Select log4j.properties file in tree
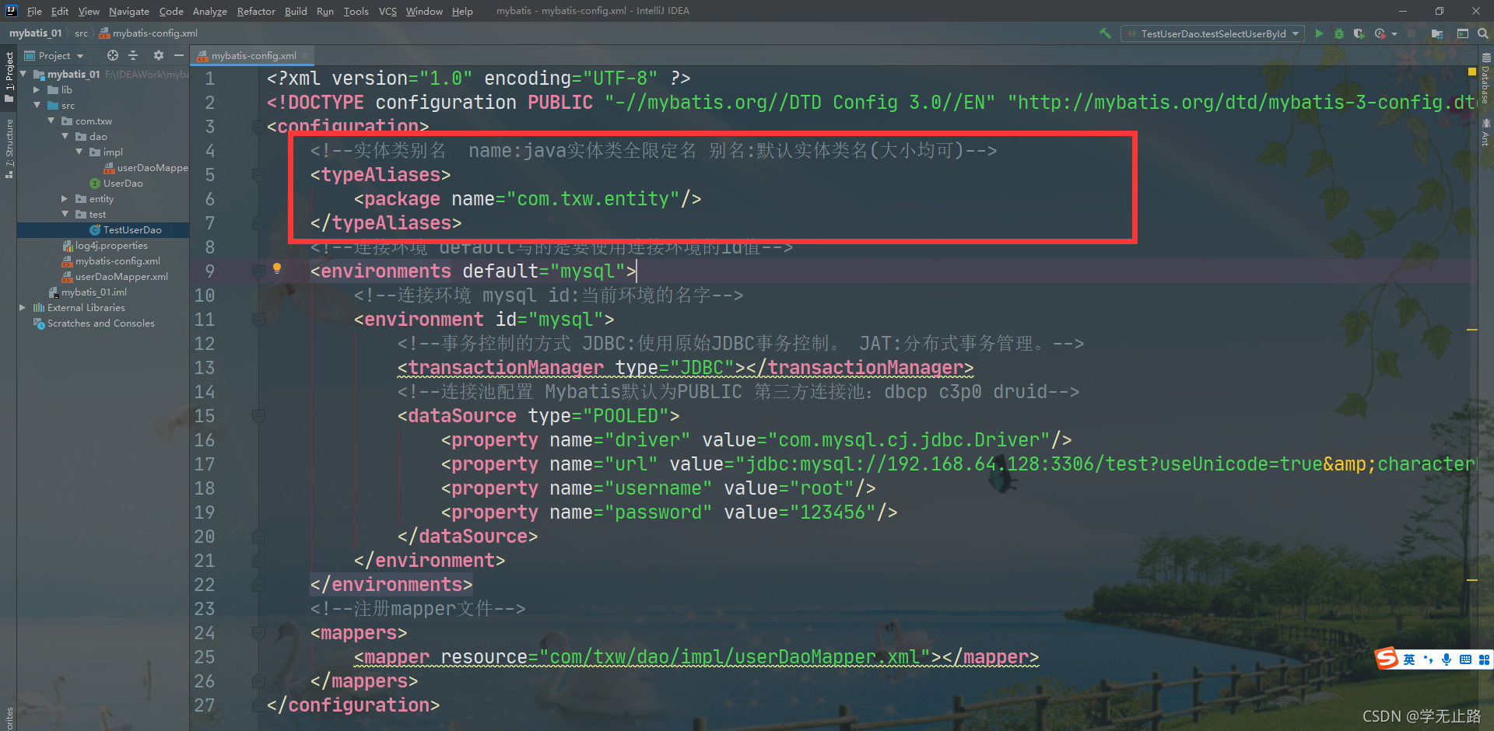 [104, 245]
